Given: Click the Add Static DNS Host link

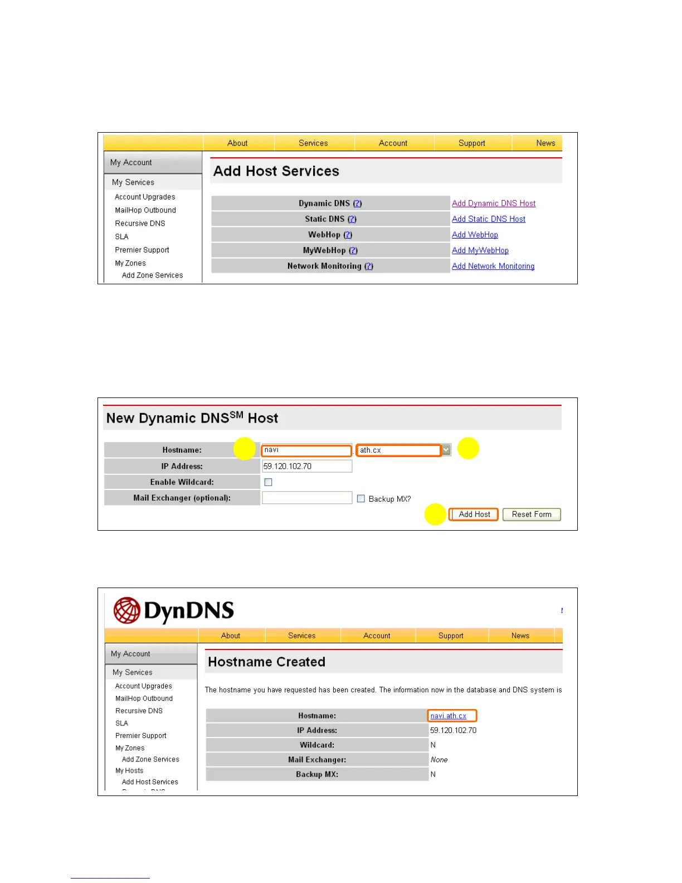Looking at the screenshot, I should pyautogui.click(x=489, y=219).
